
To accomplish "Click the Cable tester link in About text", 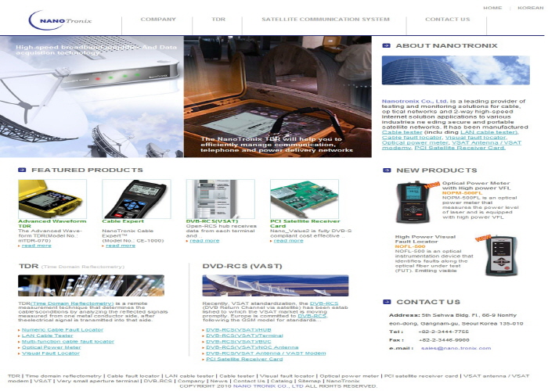I will point(402,132).
